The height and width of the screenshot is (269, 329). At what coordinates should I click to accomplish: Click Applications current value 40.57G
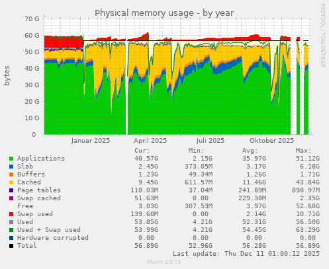coord(146,159)
